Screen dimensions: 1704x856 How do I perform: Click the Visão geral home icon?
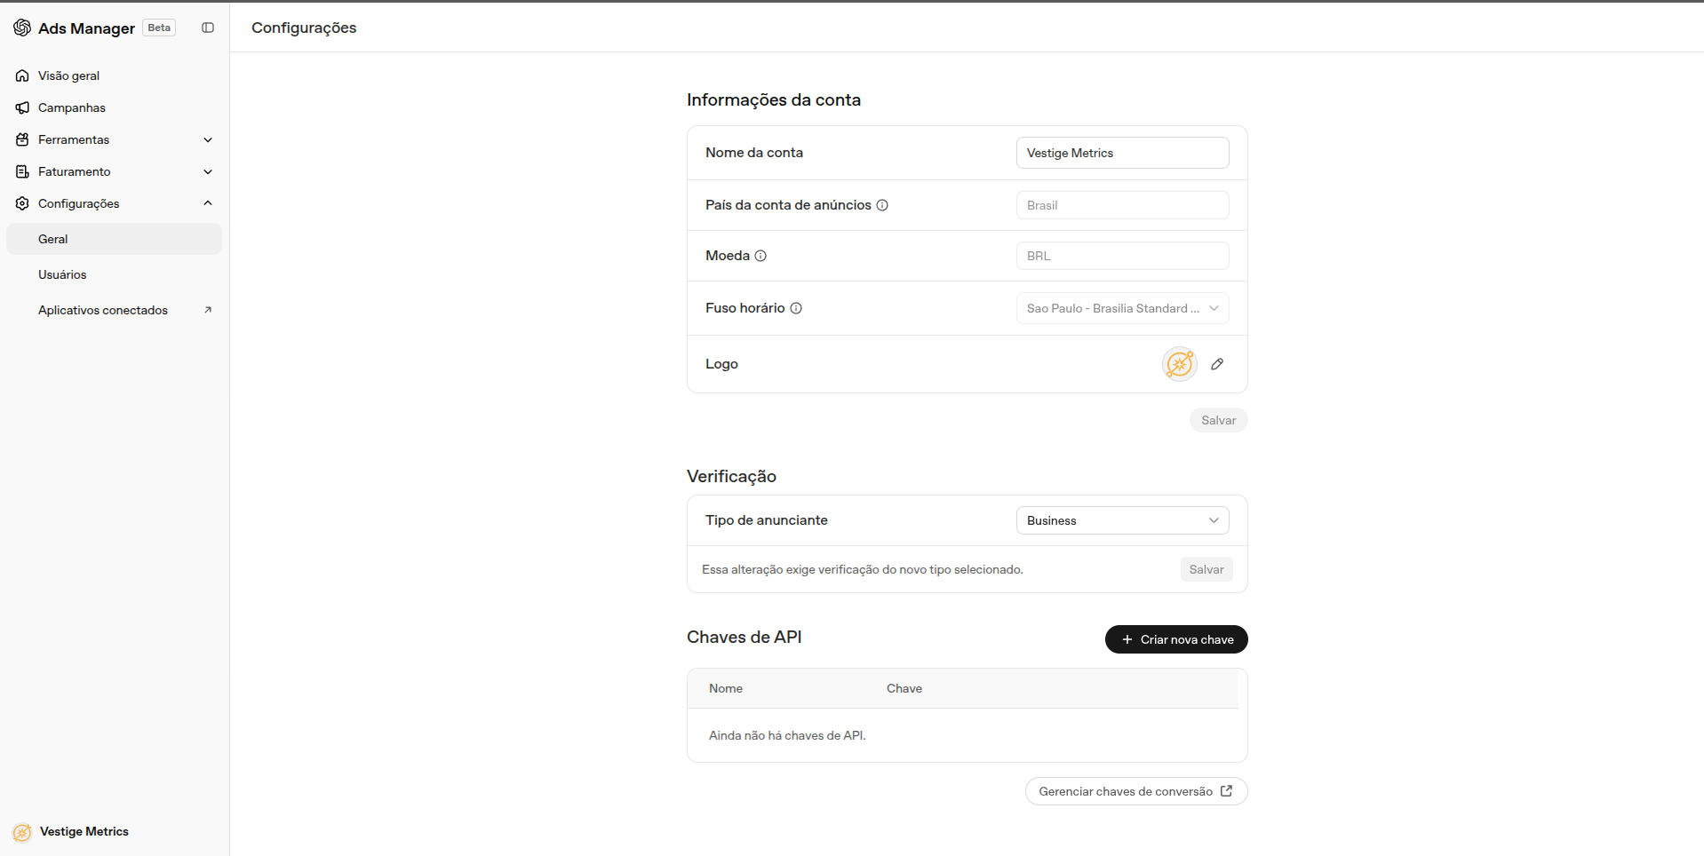[x=22, y=75]
